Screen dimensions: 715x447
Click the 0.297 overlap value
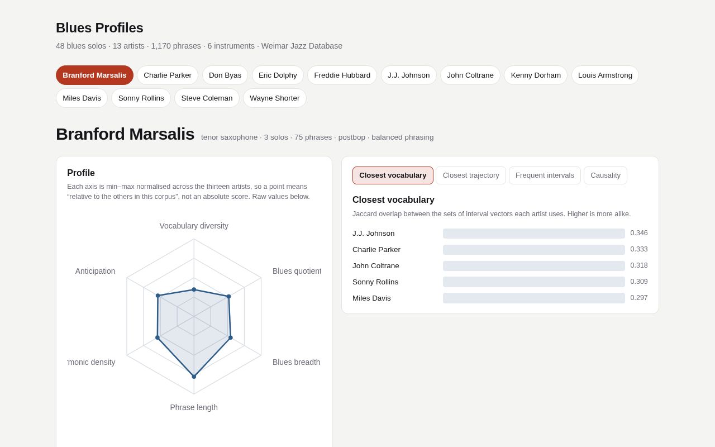pos(639,298)
